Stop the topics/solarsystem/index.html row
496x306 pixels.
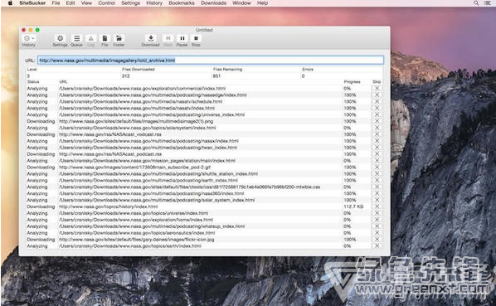click(377, 128)
